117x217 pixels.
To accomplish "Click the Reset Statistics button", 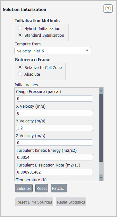I will coord(71,202).
